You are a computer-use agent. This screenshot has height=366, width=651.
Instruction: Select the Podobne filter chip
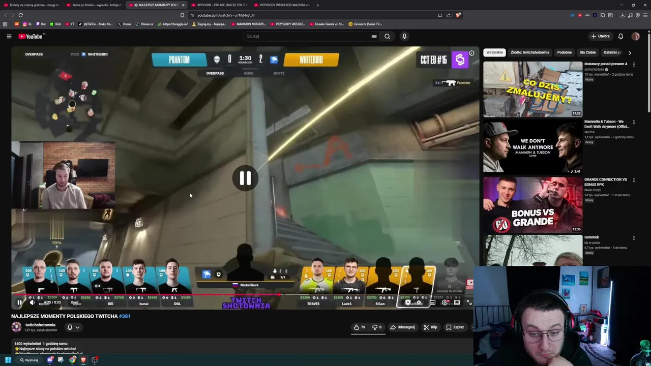point(564,52)
